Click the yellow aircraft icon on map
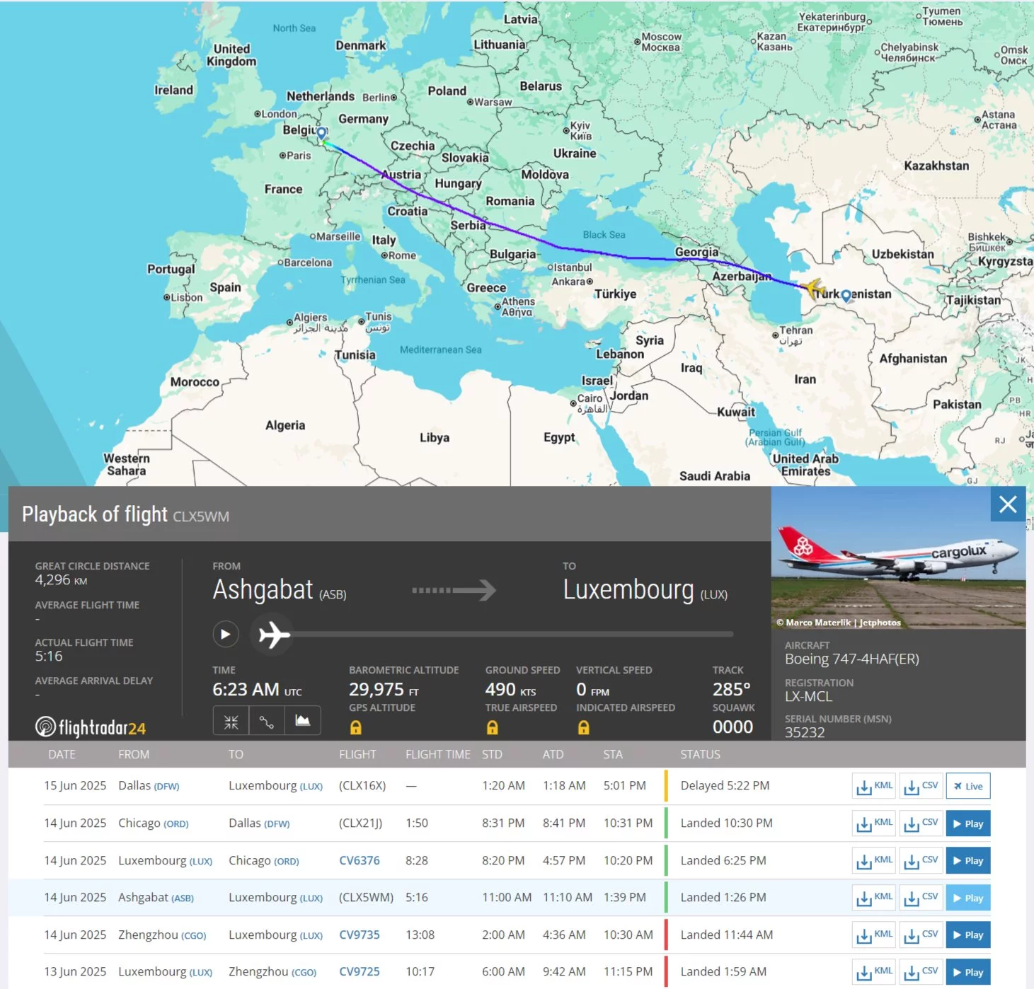This screenshot has height=989, width=1034. tap(814, 288)
